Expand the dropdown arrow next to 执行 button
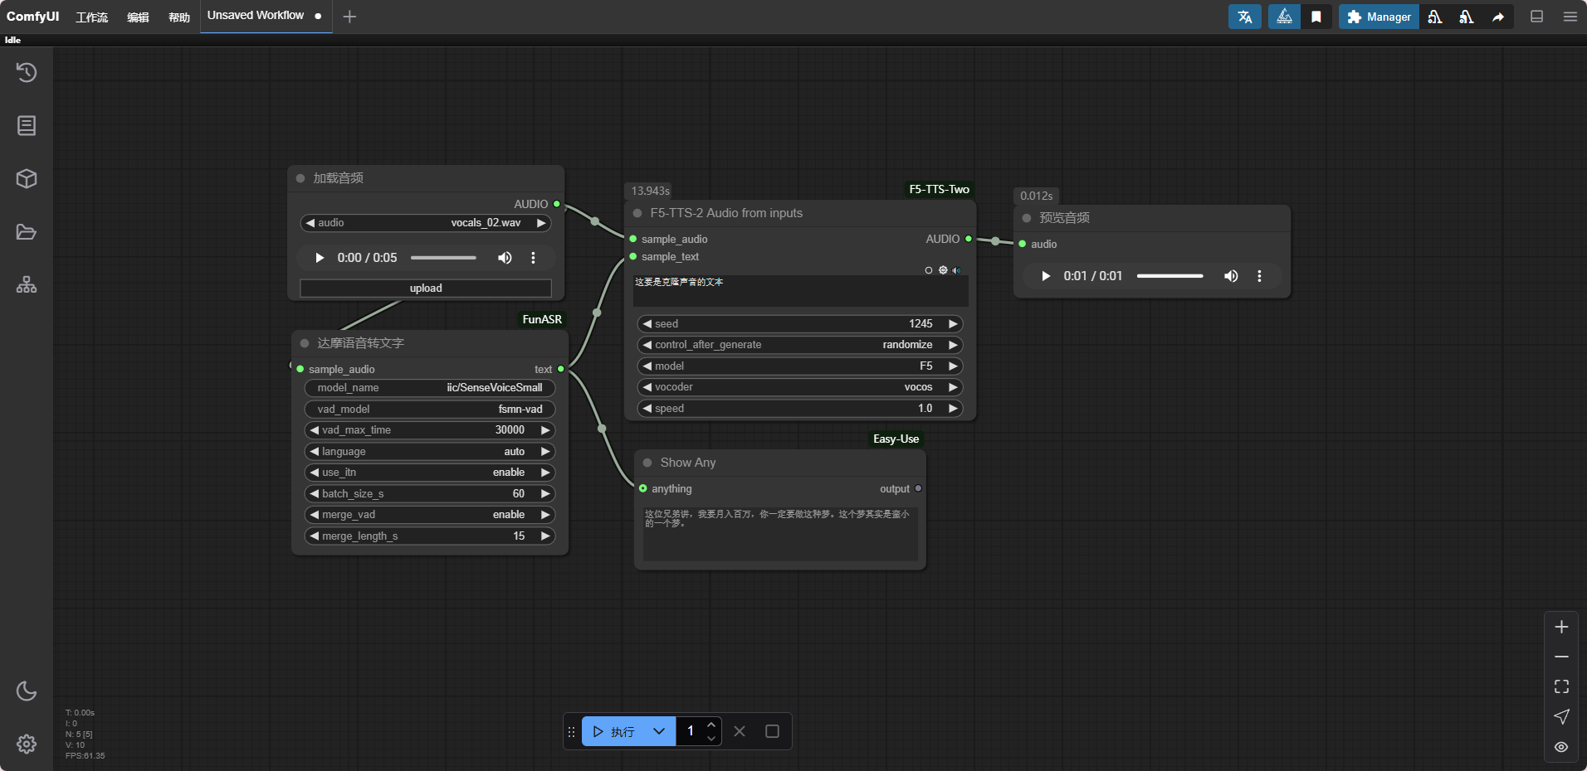Viewport: 1587px width, 771px height. tap(659, 731)
